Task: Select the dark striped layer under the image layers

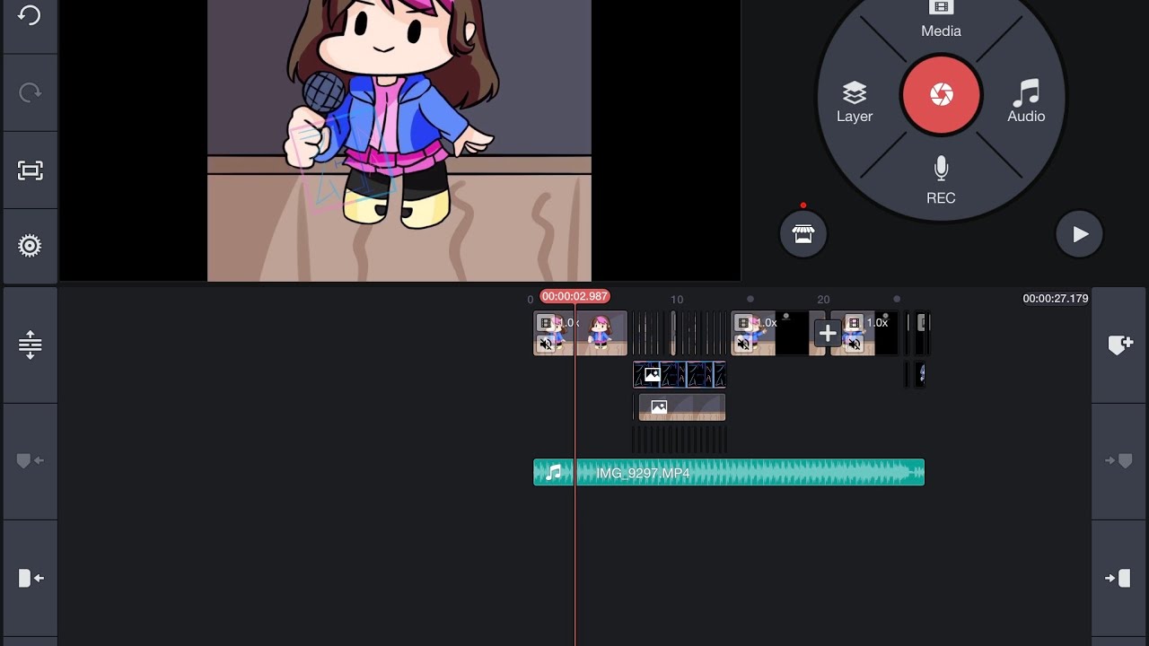Action: (680, 440)
